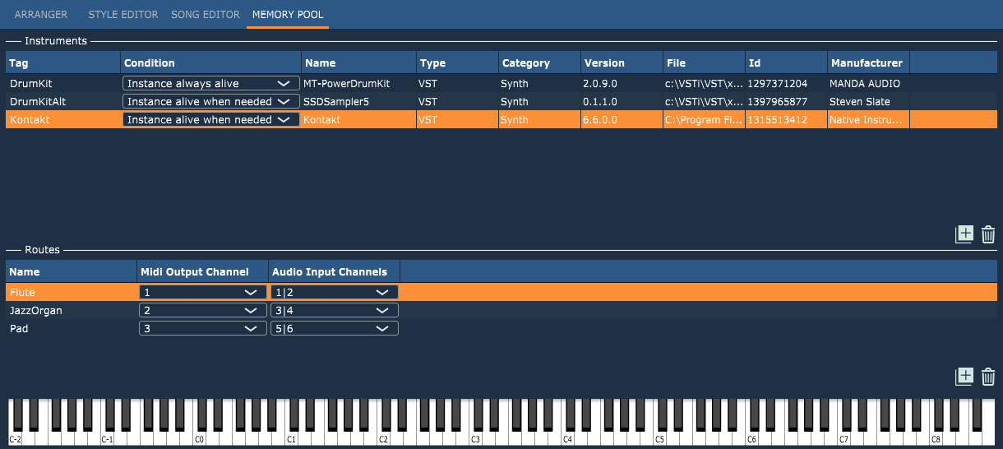Click the MANDA AUDIO manufacturer cell

point(869,83)
